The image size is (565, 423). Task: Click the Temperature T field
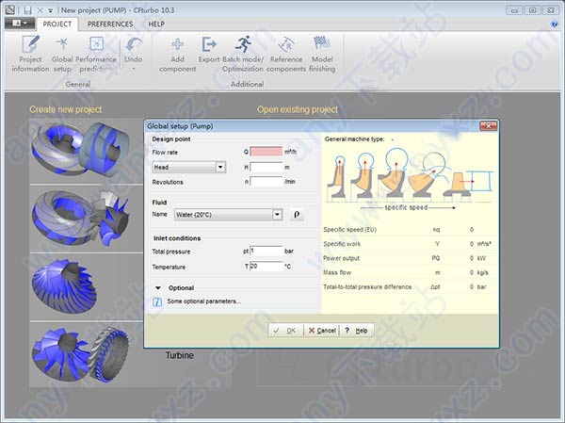click(x=266, y=267)
